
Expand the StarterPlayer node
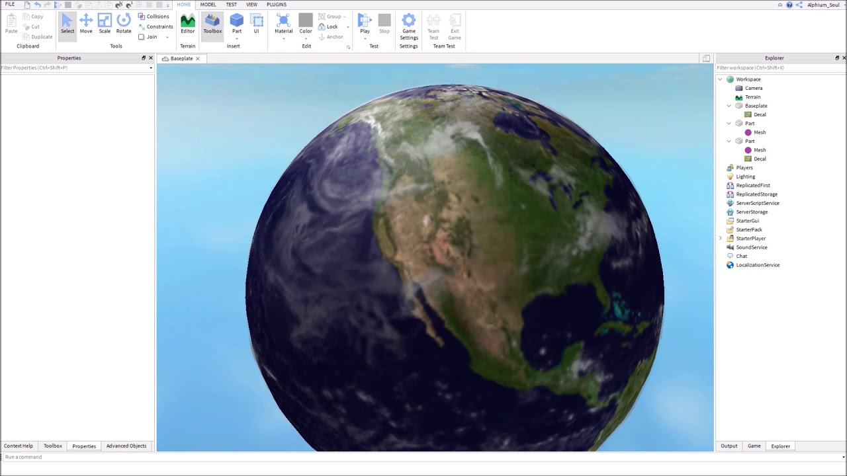point(720,238)
